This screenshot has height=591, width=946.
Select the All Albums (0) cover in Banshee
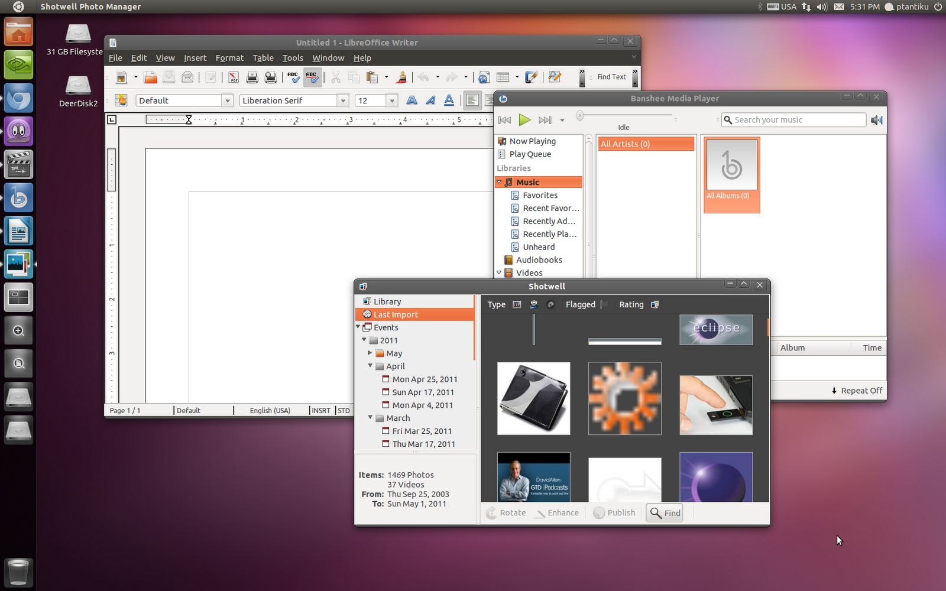(731, 175)
